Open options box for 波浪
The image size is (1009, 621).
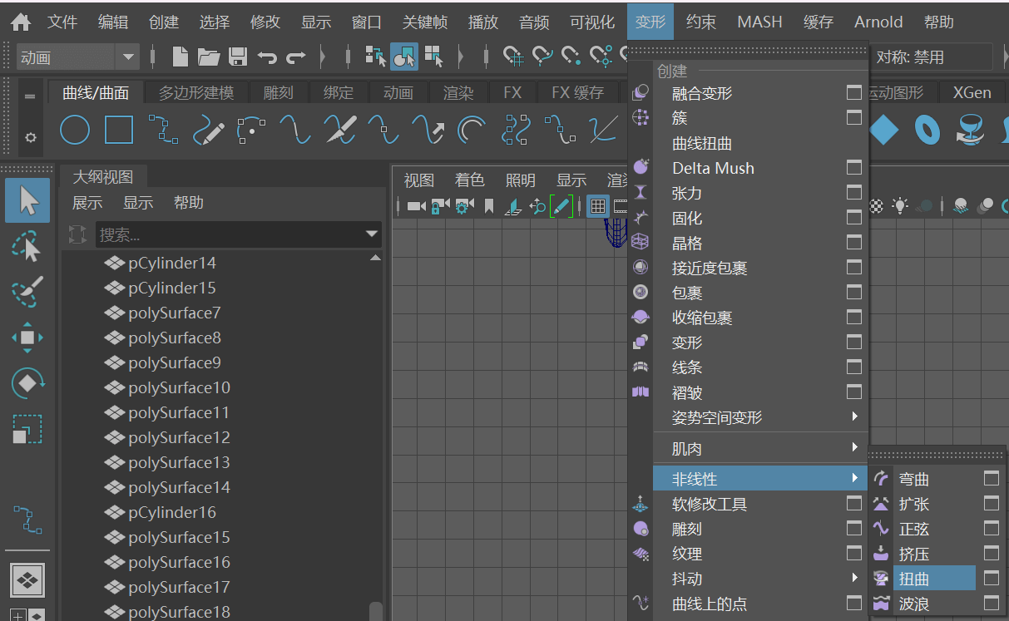point(991,603)
